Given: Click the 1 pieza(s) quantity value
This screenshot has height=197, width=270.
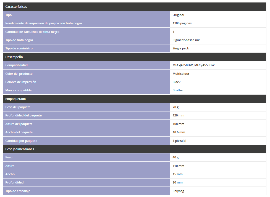Looking at the screenshot, I should pos(179,141).
